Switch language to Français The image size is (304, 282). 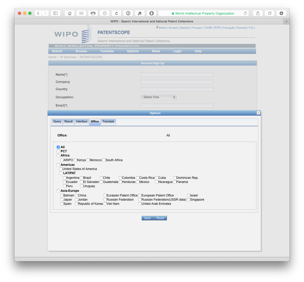point(197,28)
